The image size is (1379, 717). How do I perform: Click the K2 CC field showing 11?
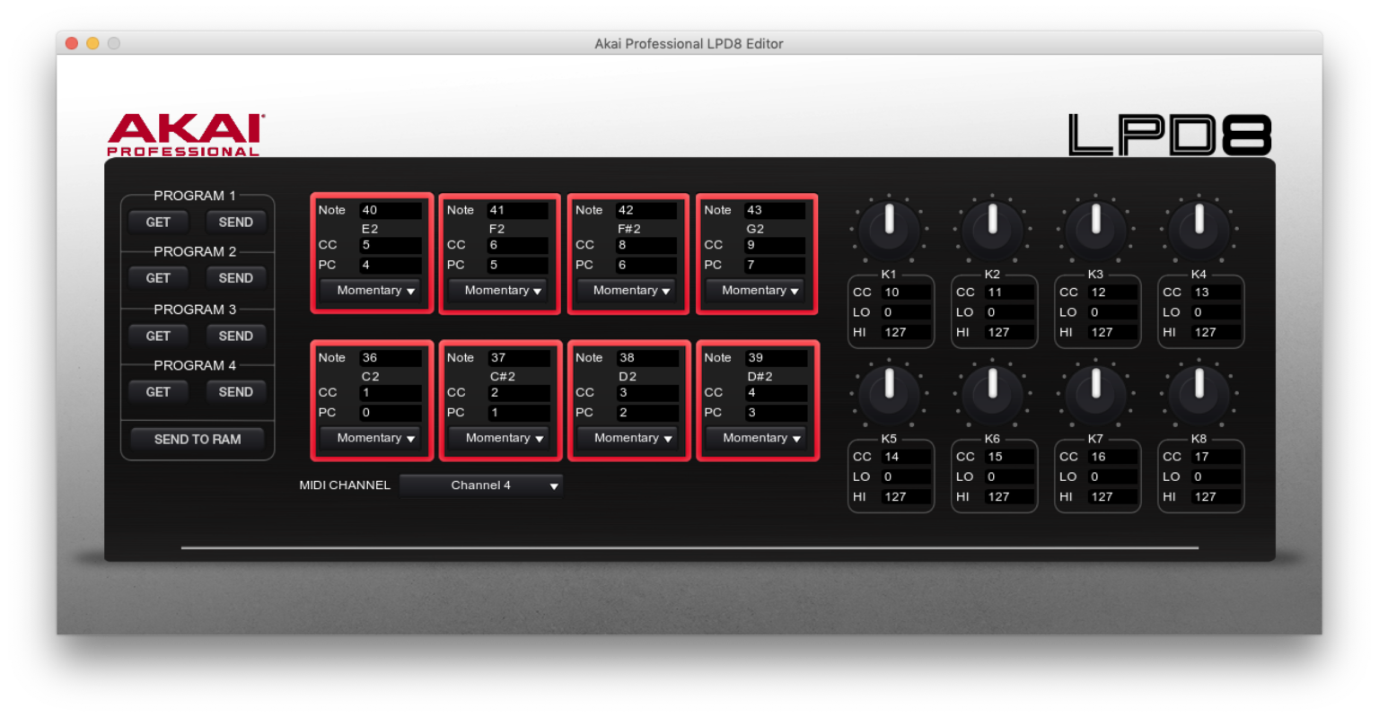click(x=1009, y=293)
